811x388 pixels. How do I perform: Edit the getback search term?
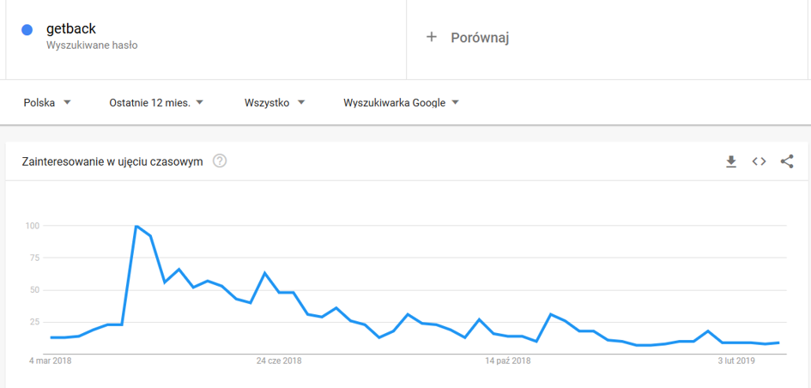[x=71, y=29]
